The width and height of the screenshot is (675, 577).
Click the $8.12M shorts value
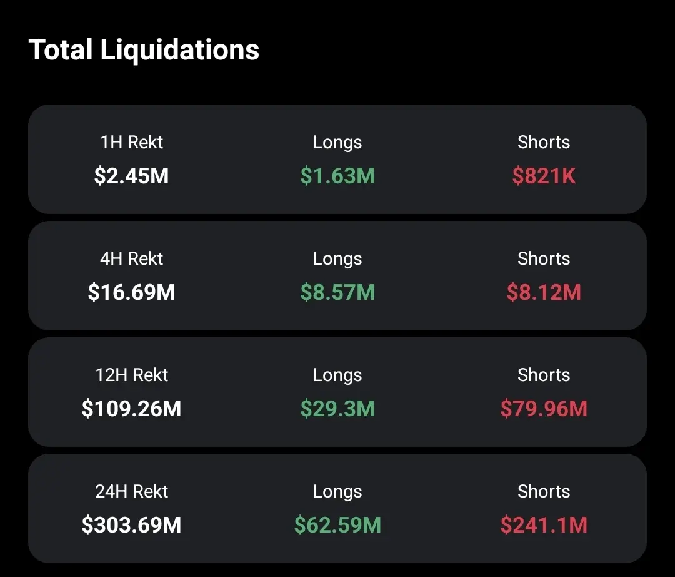tap(544, 292)
